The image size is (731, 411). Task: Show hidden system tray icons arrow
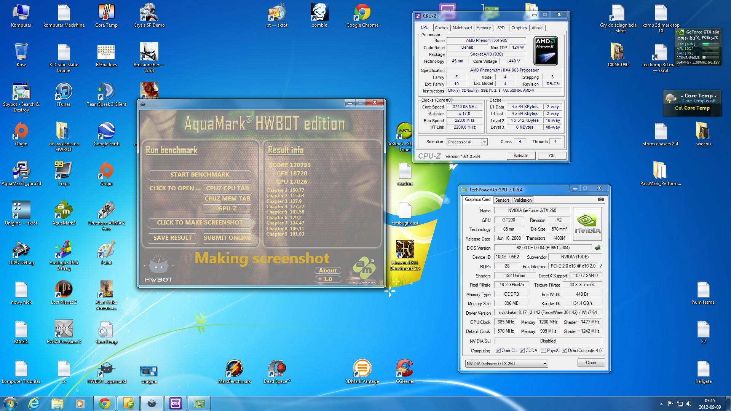point(661,403)
